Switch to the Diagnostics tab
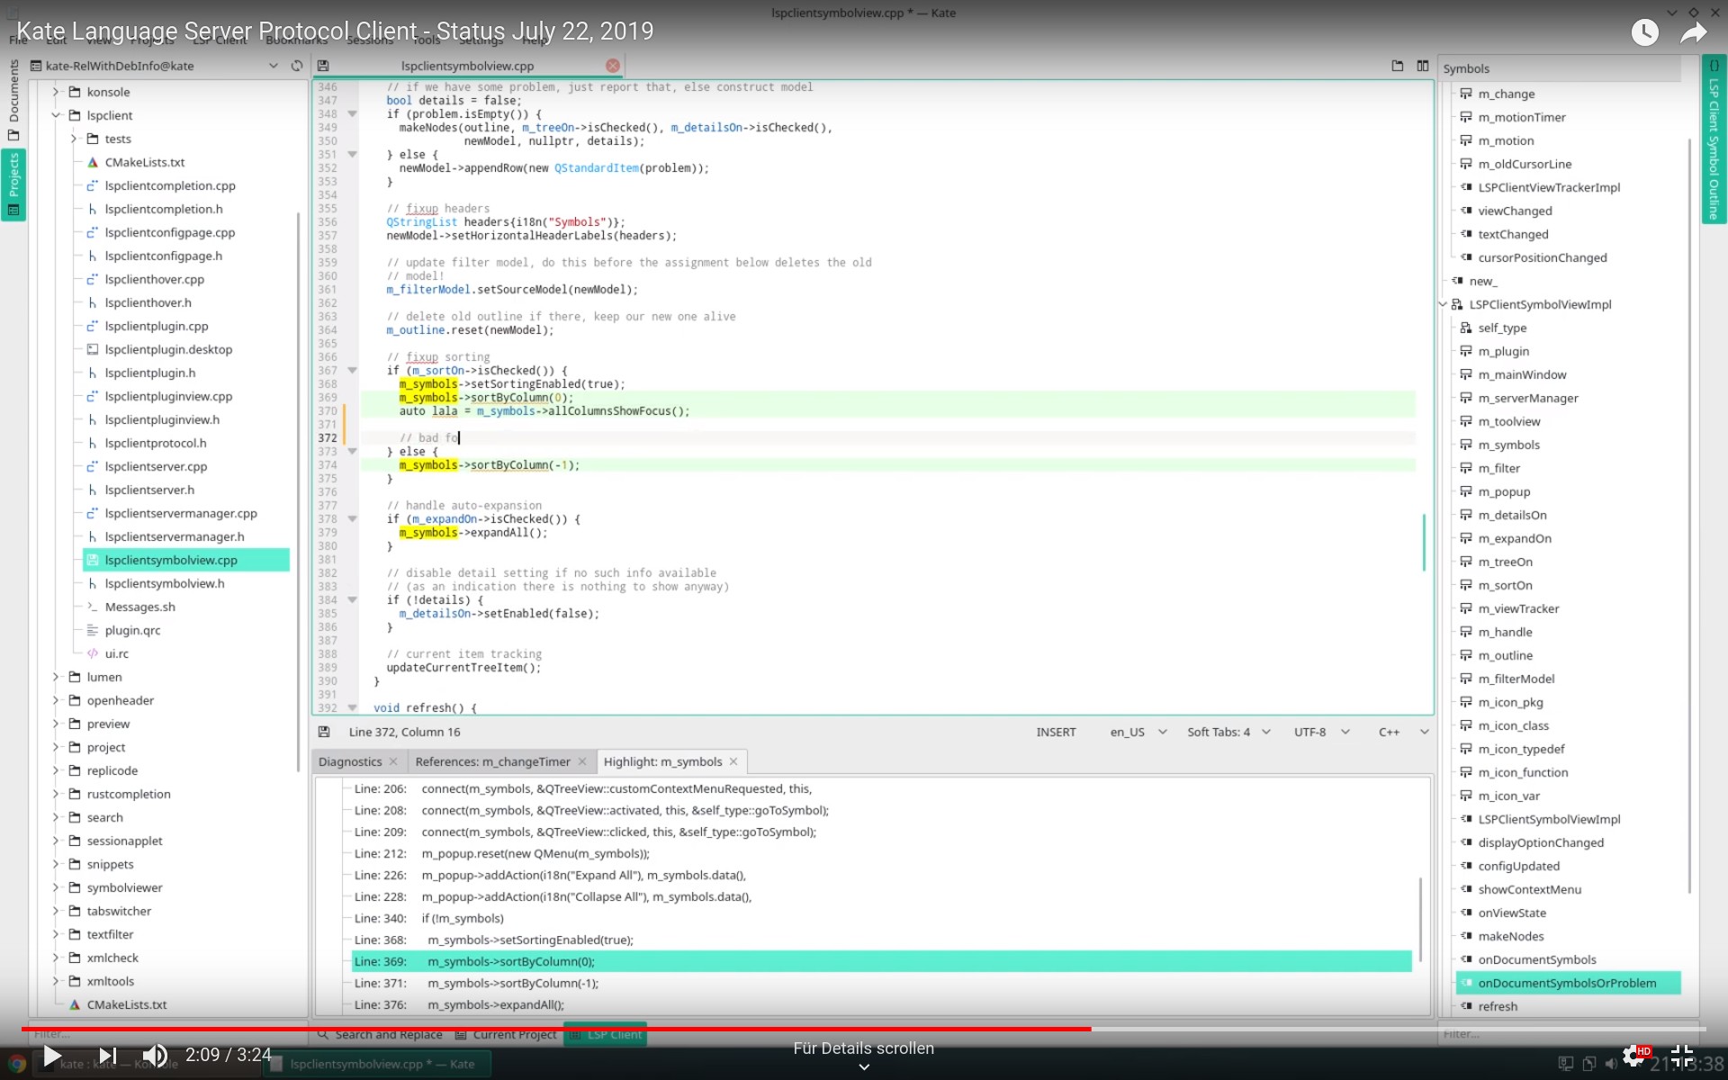Screen dimensions: 1728x1080 coord(350,761)
